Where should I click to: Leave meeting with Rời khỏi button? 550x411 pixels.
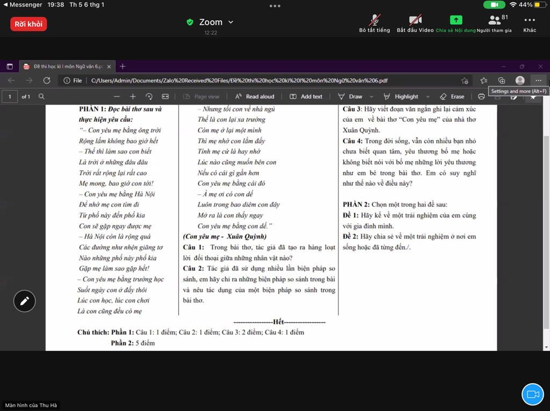(x=28, y=24)
